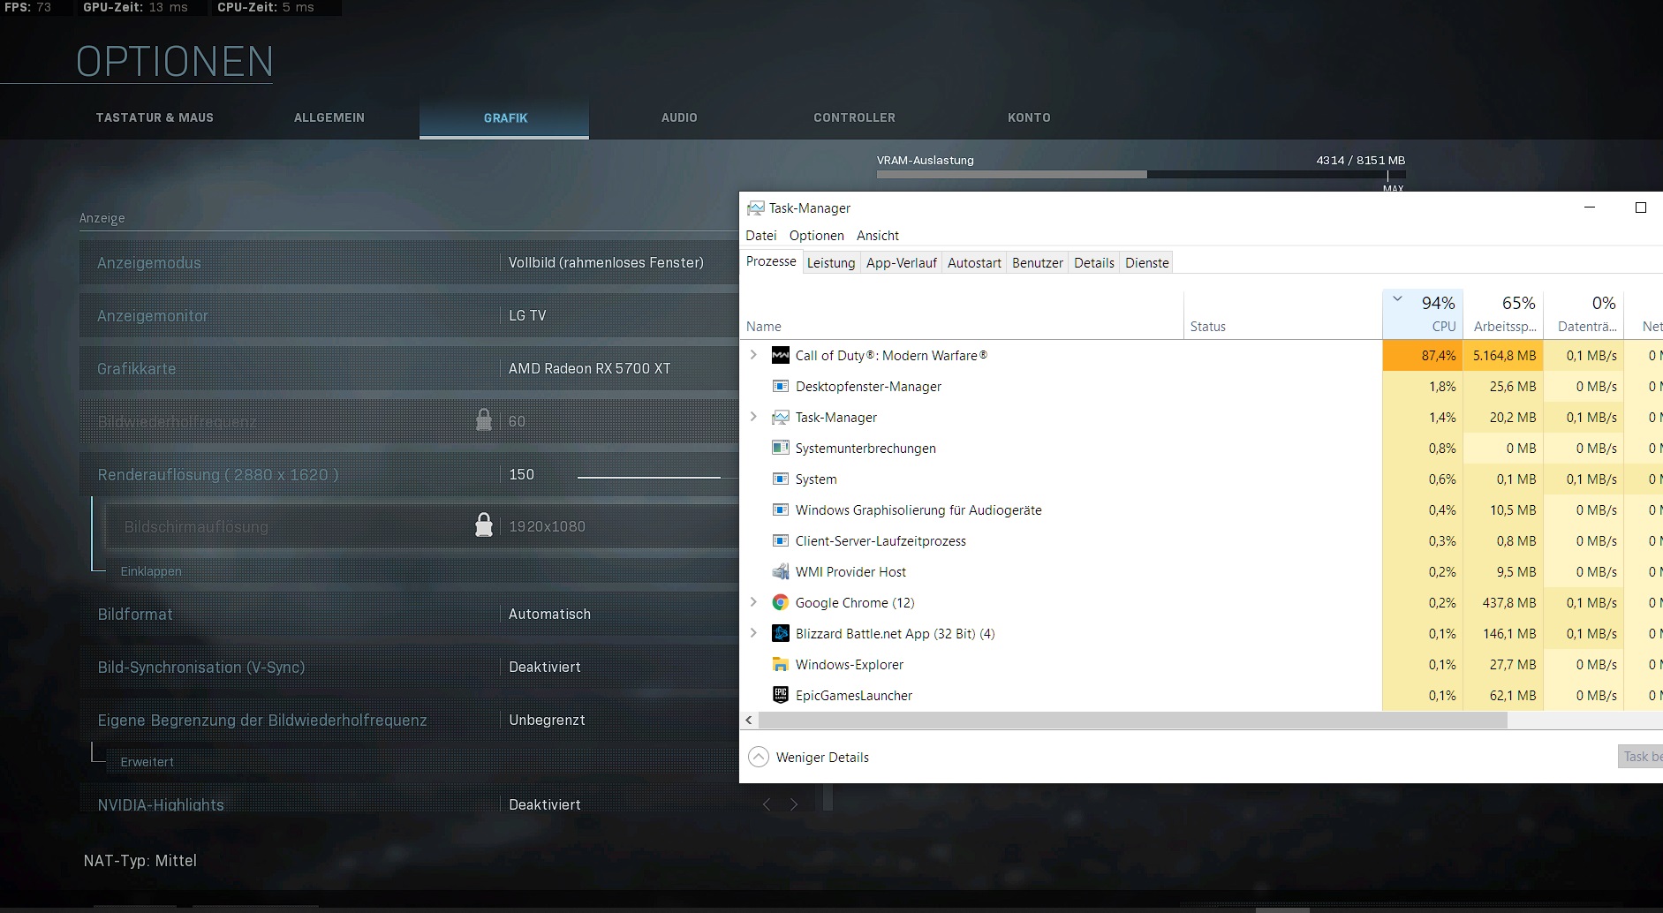This screenshot has width=1663, height=913.
Task: Click the lock icon beside Bildschirmauflösung
Action: 484,524
